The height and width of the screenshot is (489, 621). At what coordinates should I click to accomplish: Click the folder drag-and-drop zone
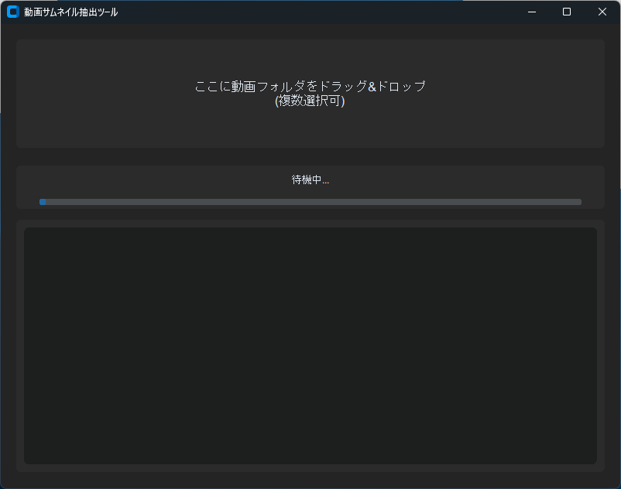click(x=310, y=94)
